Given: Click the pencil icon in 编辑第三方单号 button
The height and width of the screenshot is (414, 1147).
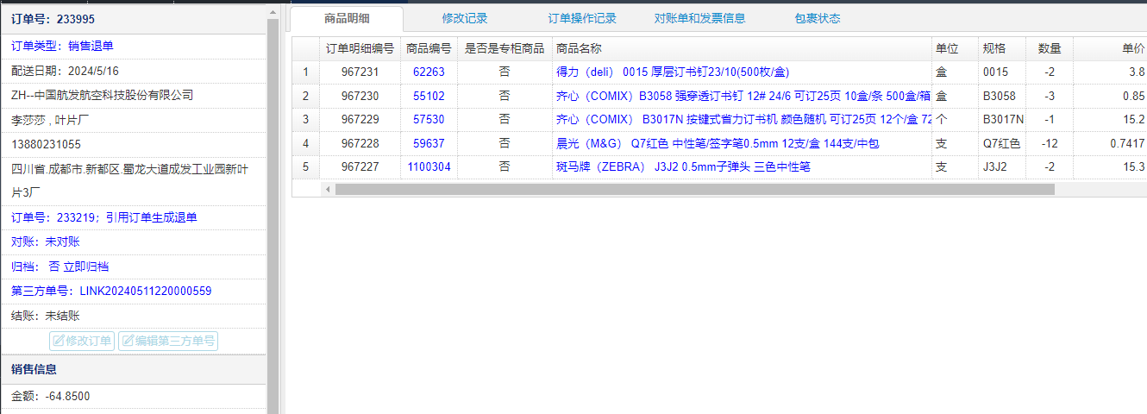Looking at the screenshot, I should tap(128, 341).
